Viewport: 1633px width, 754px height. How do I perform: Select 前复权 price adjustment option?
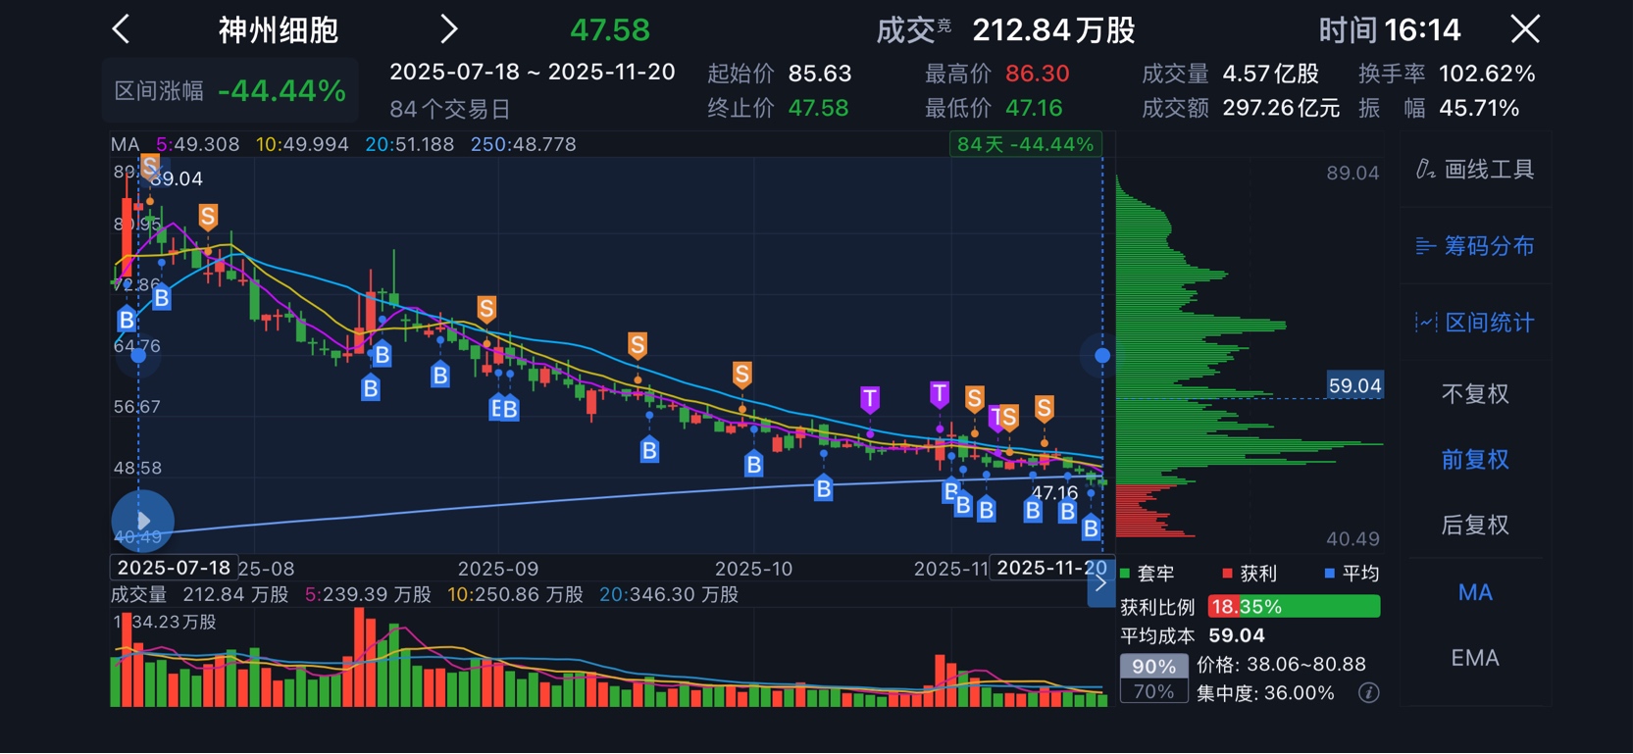click(x=1475, y=459)
